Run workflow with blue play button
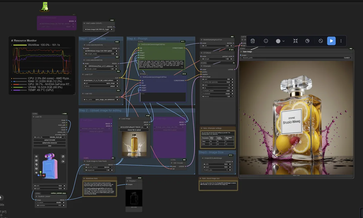 pos(331,41)
